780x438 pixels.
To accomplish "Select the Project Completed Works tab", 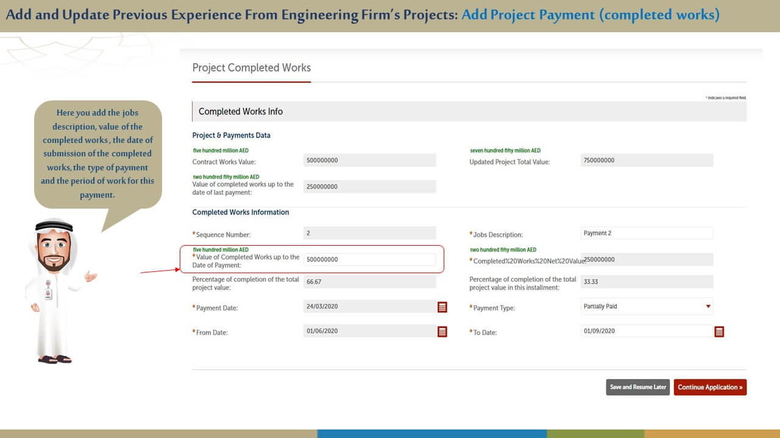I will pyautogui.click(x=251, y=68).
